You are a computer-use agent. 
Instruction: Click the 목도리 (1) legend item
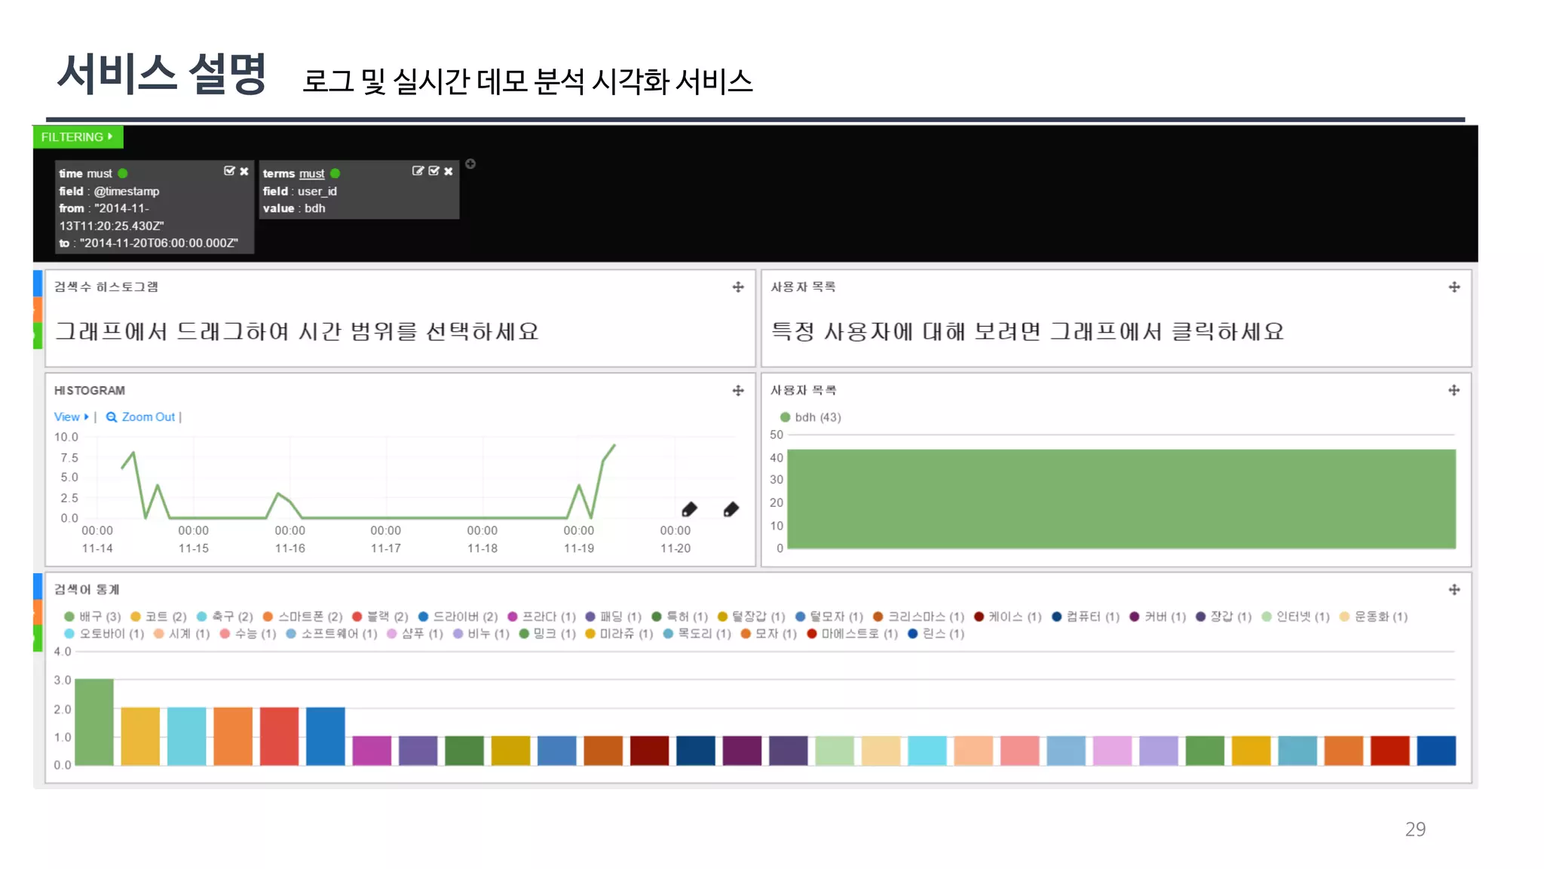click(697, 634)
